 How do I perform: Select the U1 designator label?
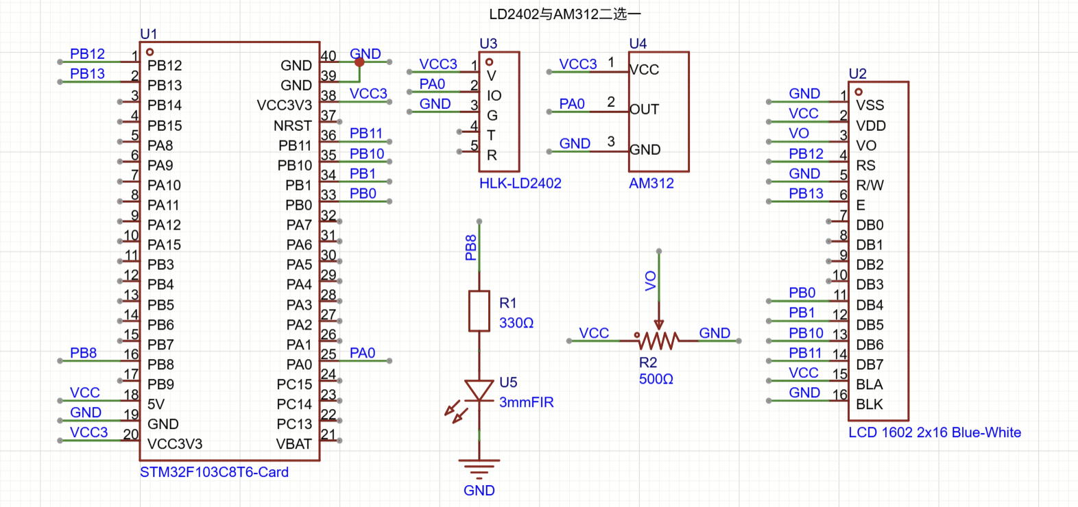(x=148, y=34)
